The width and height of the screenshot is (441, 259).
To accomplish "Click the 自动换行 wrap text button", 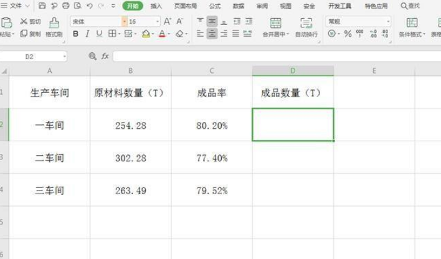I will pyautogui.click(x=306, y=27).
